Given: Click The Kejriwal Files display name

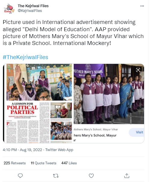Looking at the screenshot, I should coord(33,6).
